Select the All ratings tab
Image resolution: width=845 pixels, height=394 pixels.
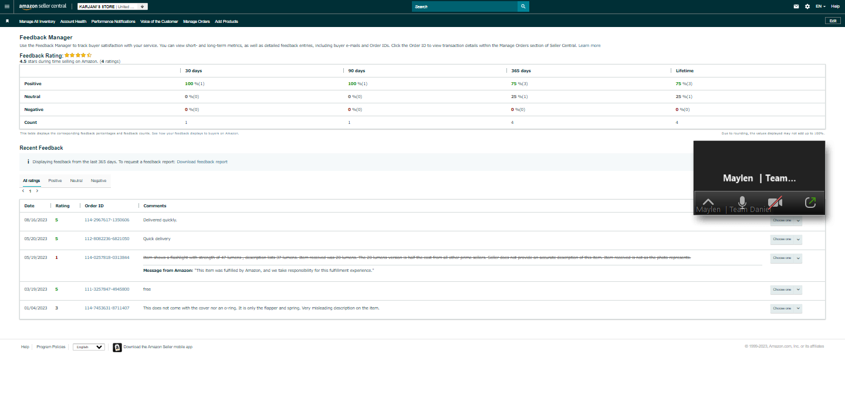click(32, 181)
